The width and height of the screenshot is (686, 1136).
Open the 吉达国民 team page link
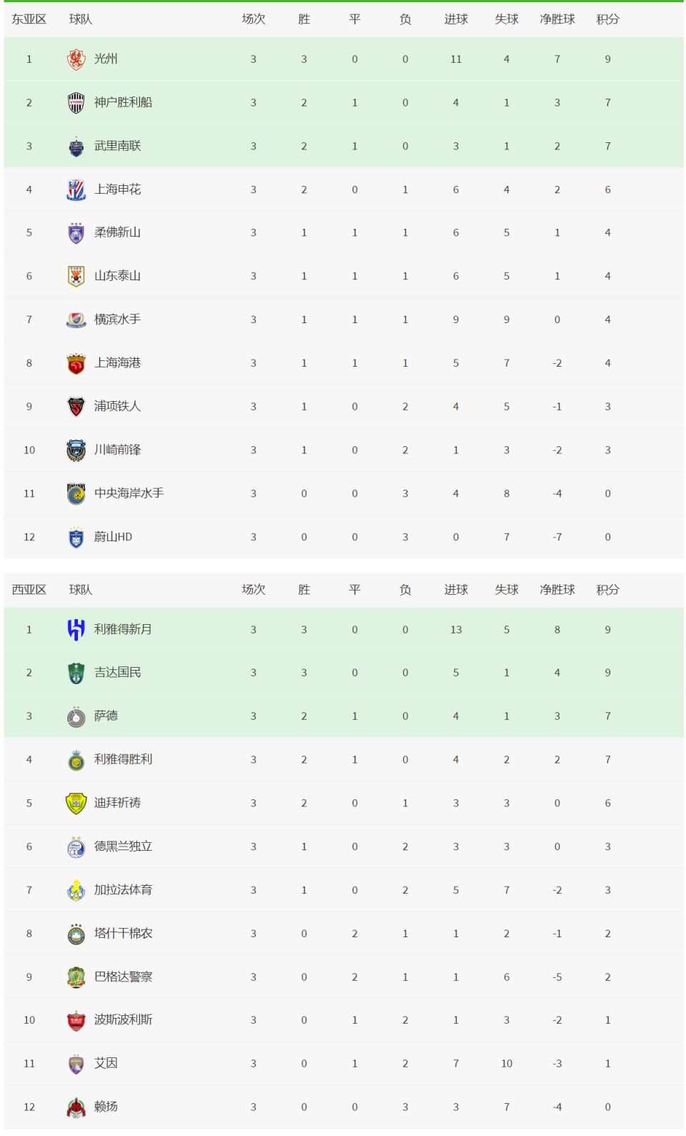tap(117, 673)
